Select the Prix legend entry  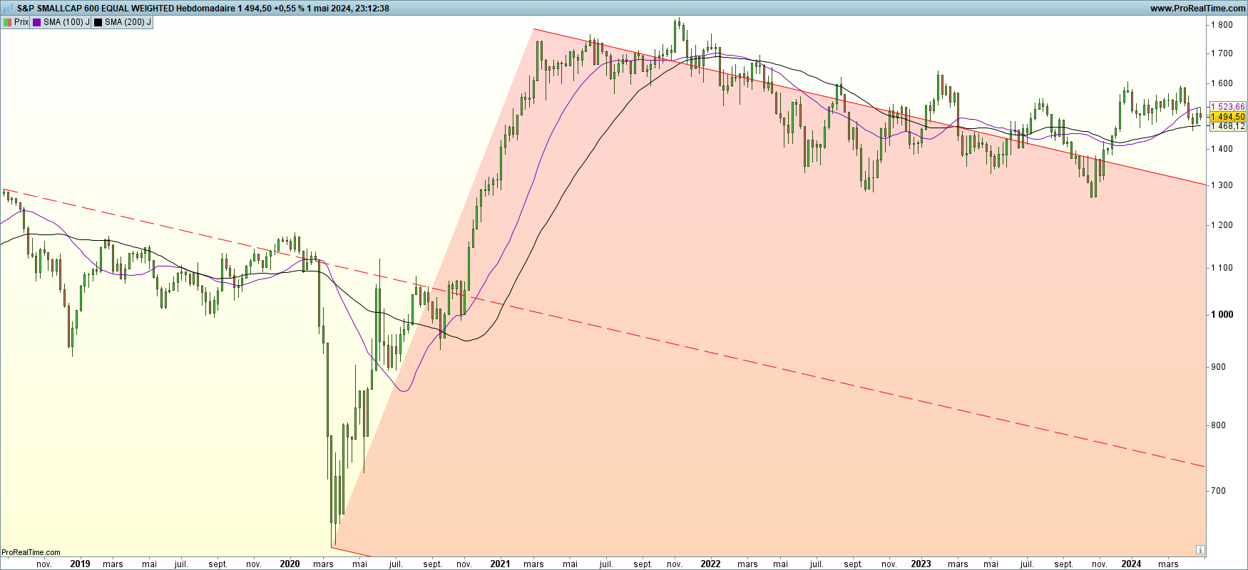pyautogui.click(x=16, y=22)
